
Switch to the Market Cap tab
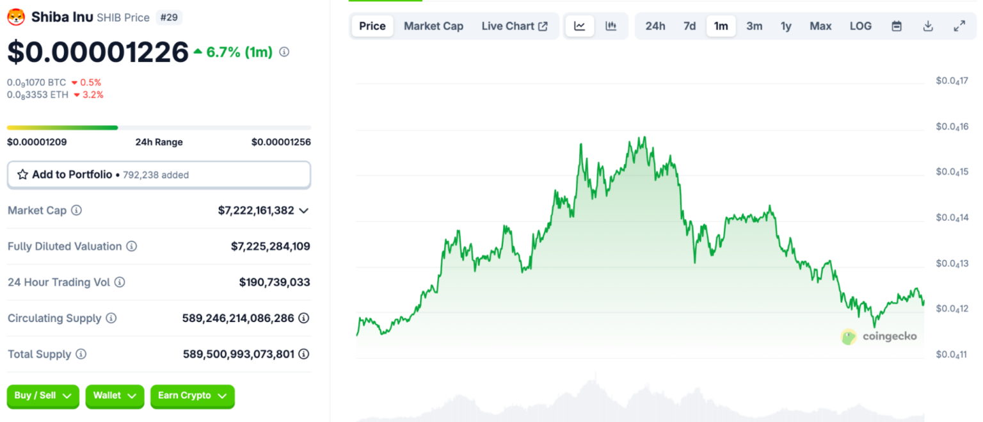pyautogui.click(x=433, y=26)
